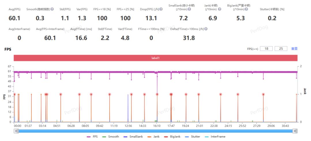Open the SmallJank help question mark

189,9
